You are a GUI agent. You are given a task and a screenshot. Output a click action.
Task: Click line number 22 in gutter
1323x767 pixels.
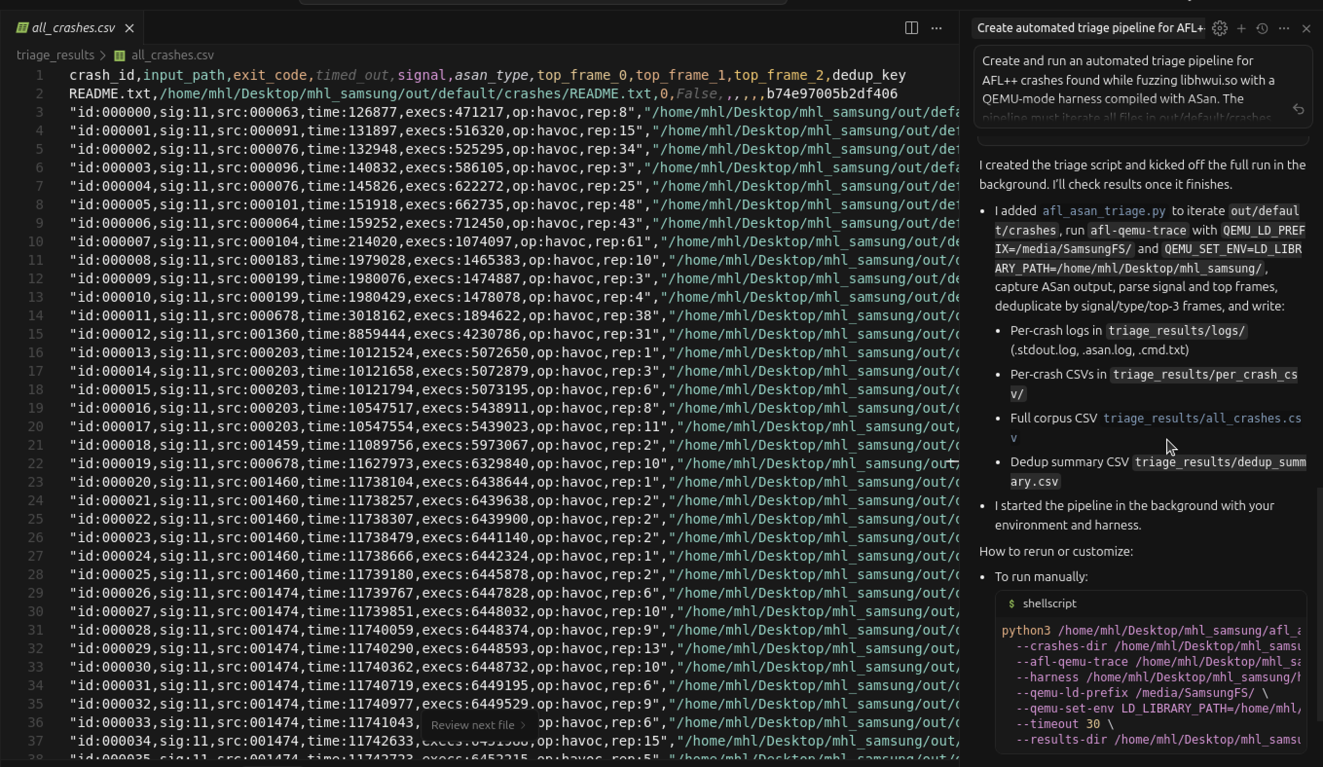36,464
